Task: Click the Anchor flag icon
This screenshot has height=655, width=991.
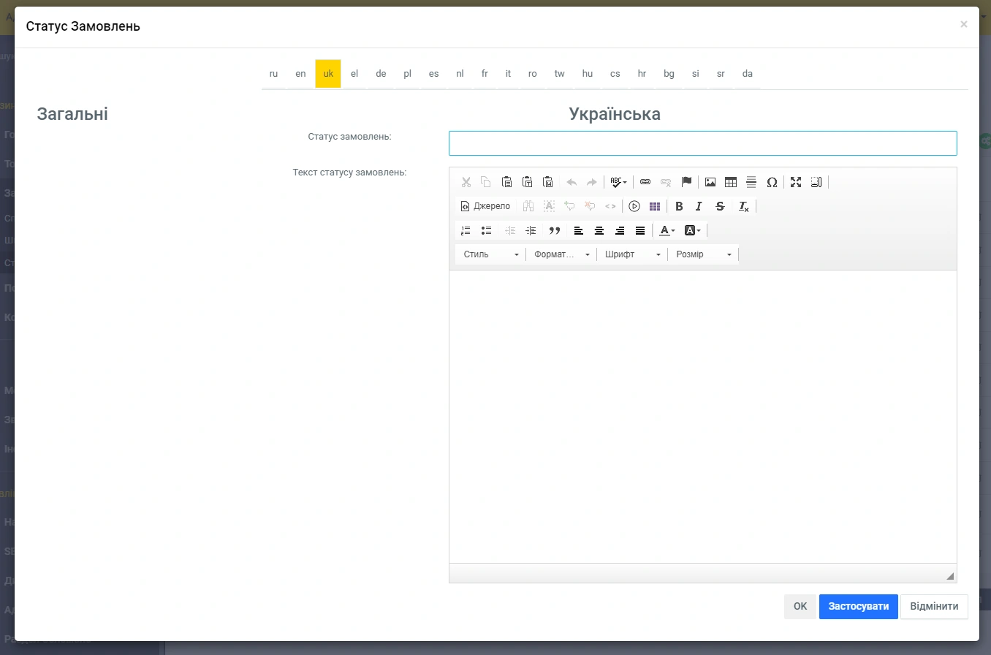Action: (686, 182)
